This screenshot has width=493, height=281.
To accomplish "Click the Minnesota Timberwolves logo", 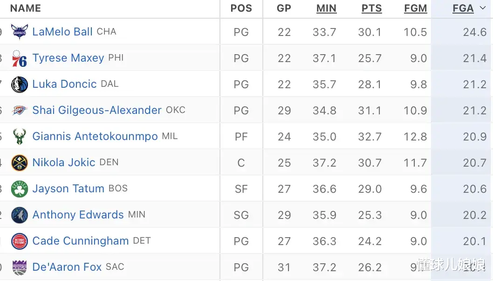I will [20, 215].
